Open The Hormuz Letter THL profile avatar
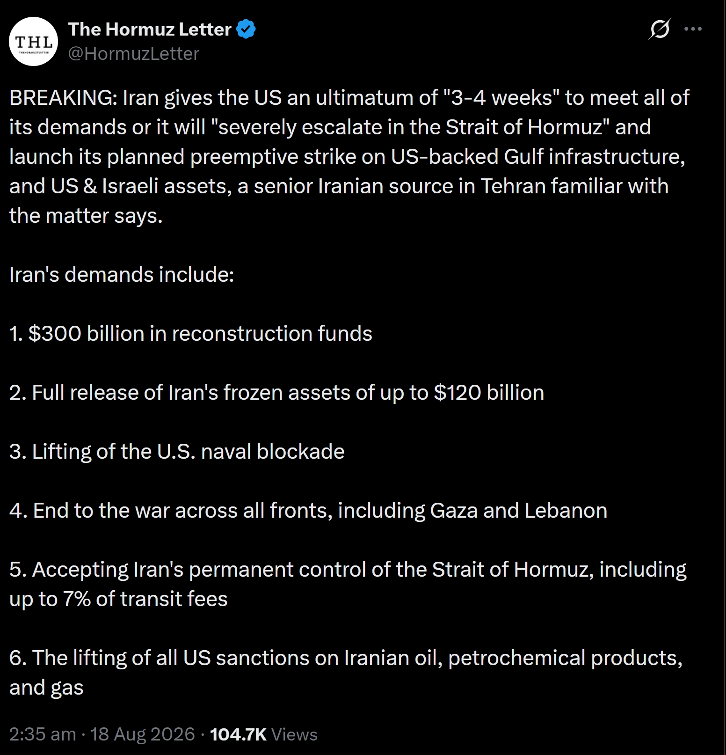Screen dimensions: 726x755 click(33, 42)
